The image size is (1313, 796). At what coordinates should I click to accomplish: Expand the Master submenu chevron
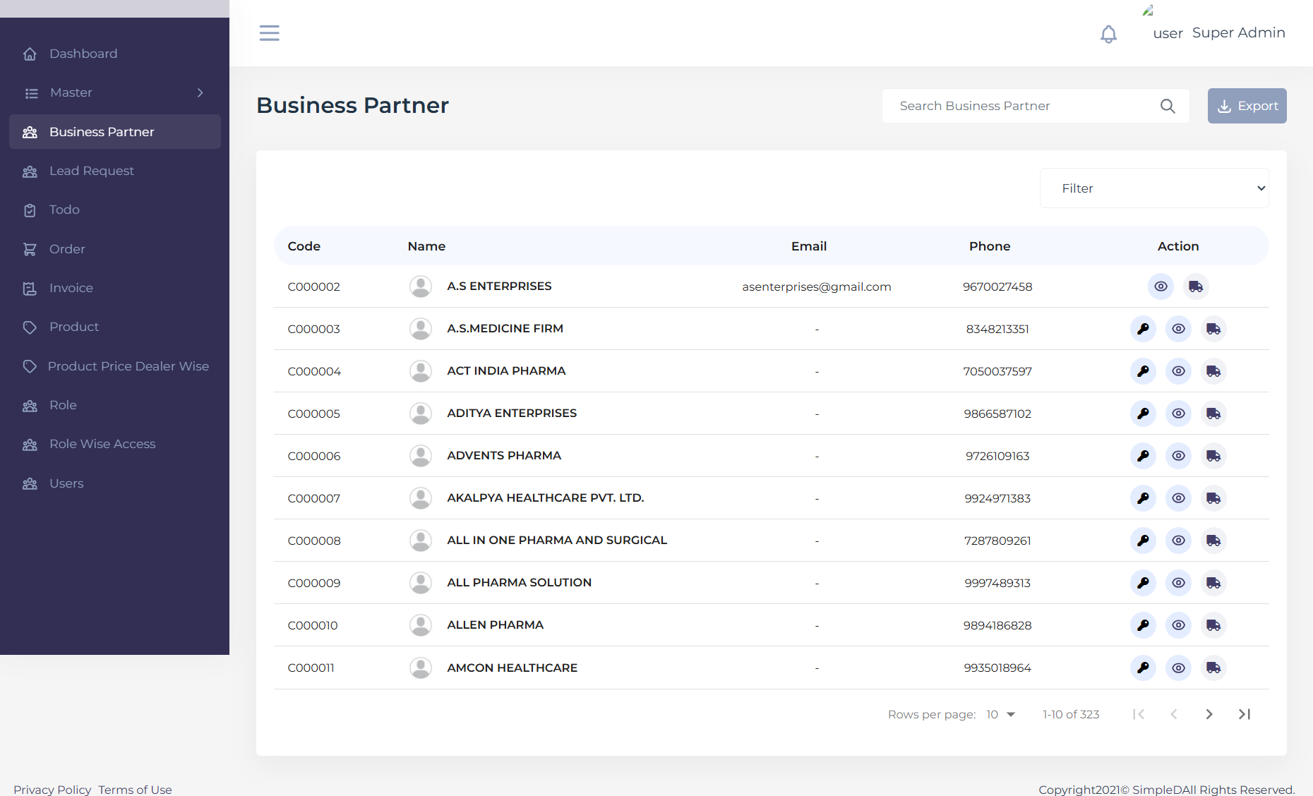200,92
